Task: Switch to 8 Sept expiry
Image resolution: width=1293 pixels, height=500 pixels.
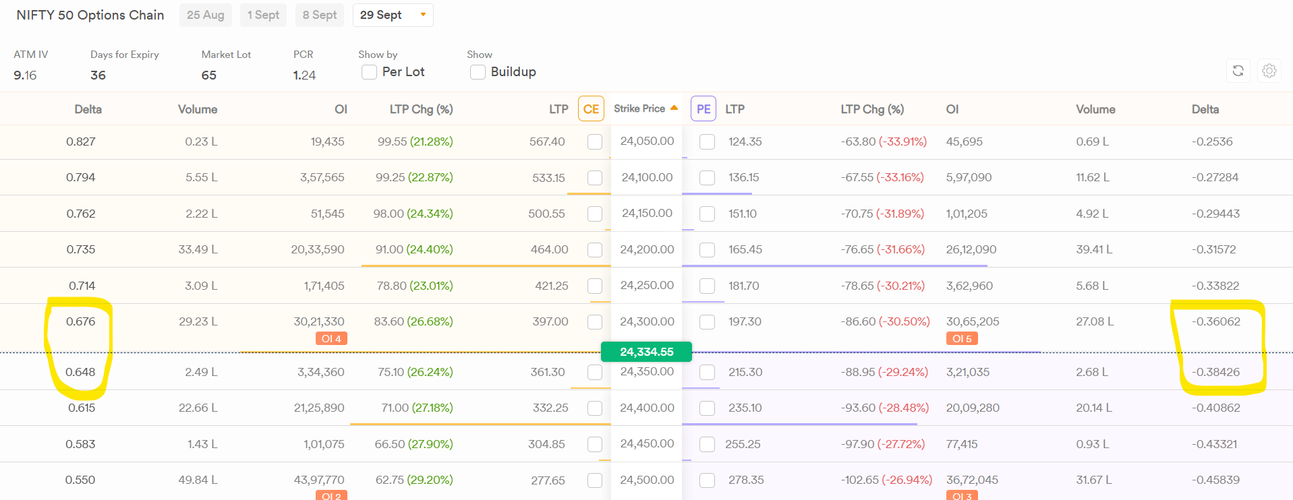Action: point(320,15)
